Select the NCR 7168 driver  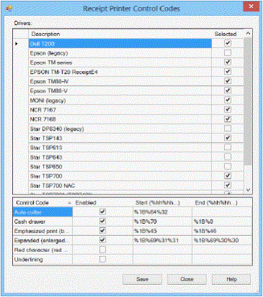point(120,119)
